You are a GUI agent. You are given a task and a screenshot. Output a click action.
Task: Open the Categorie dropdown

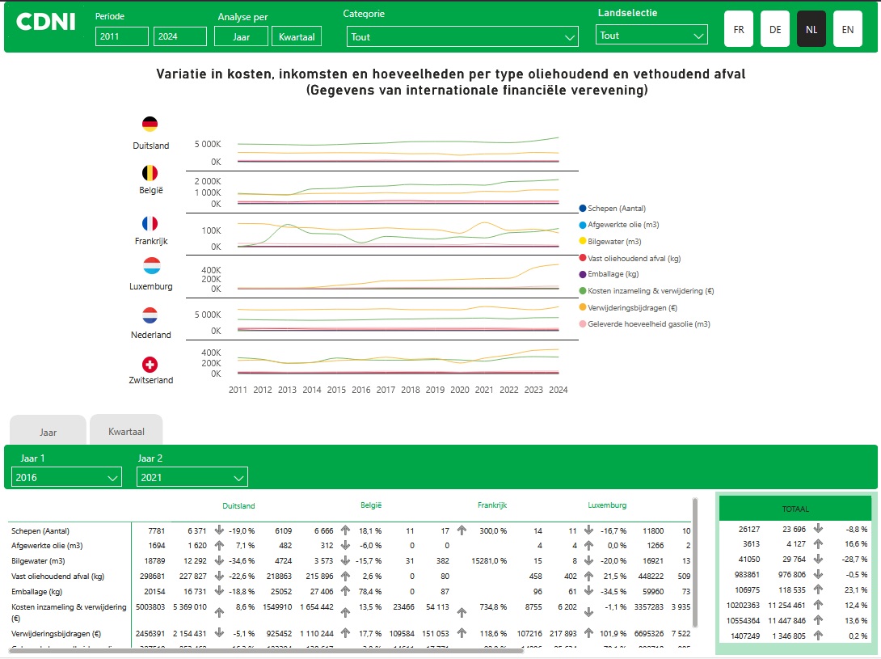pyautogui.click(x=462, y=36)
